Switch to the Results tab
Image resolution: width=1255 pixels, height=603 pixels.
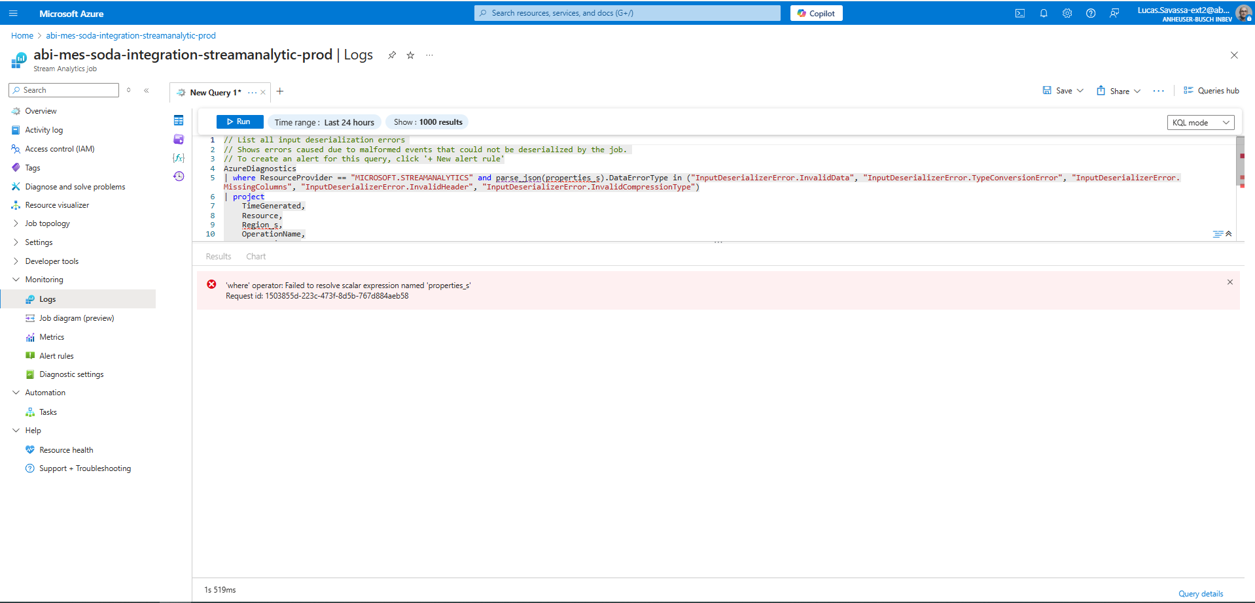219,257
